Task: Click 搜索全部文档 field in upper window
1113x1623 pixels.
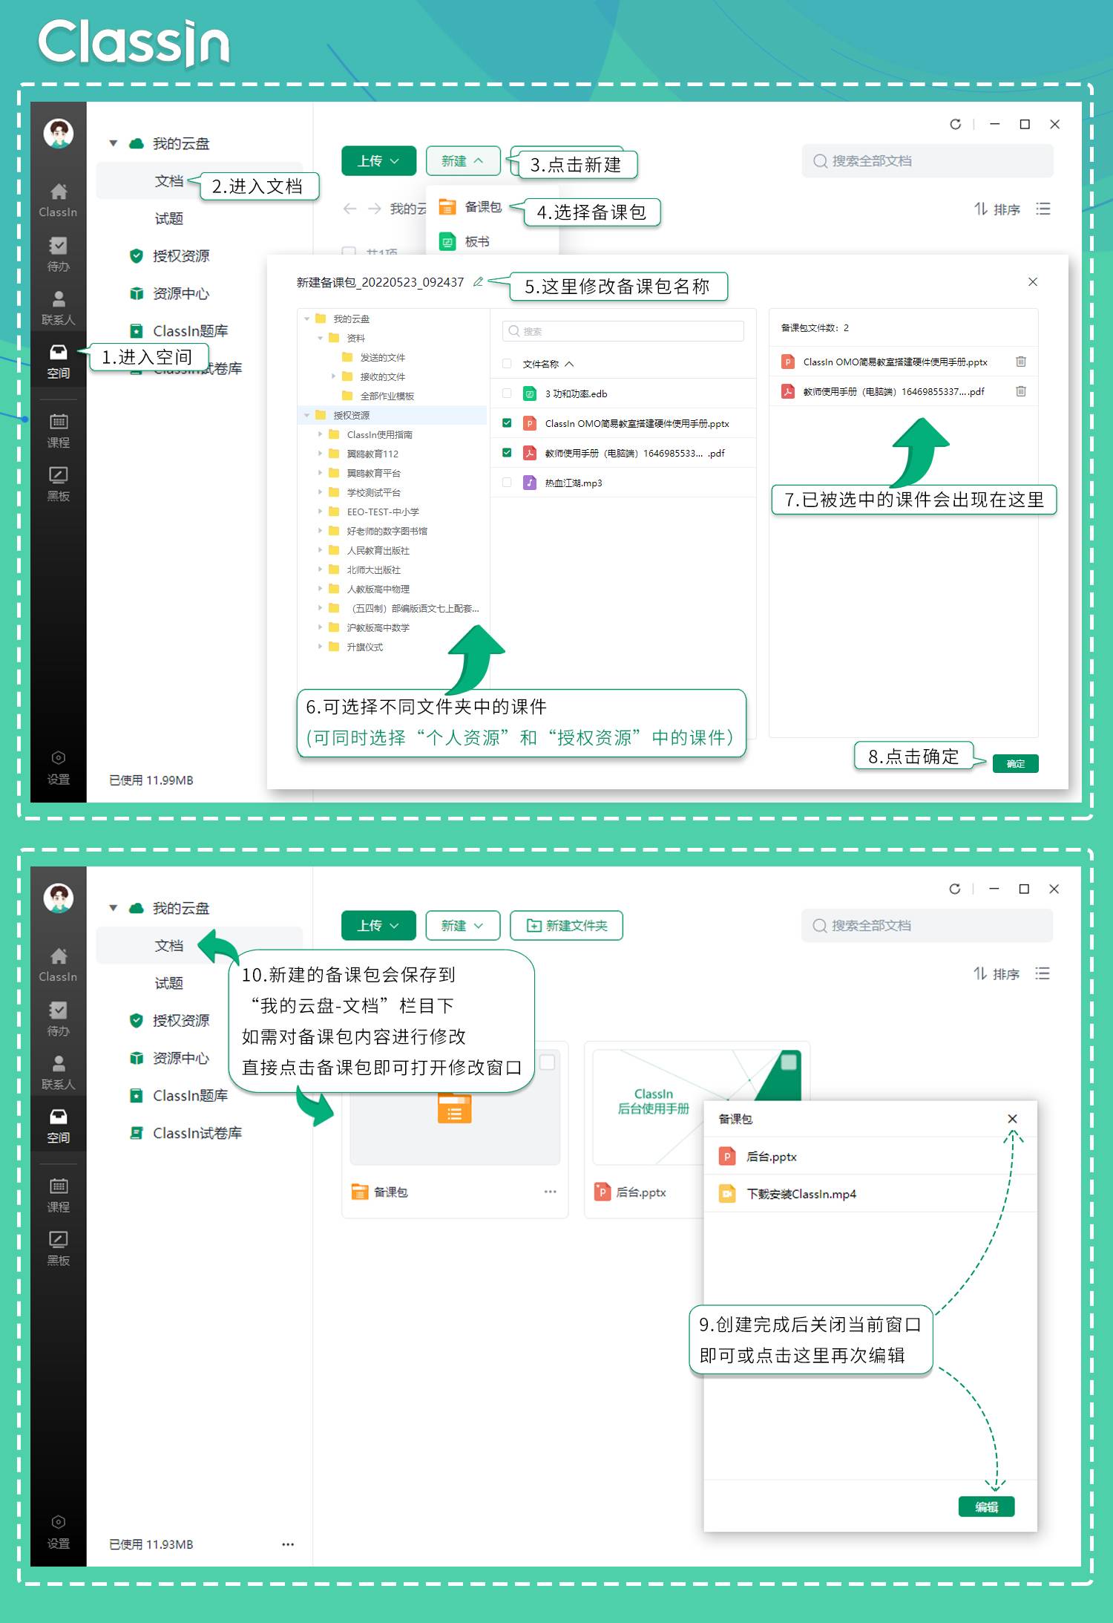Action: click(927, 161)
